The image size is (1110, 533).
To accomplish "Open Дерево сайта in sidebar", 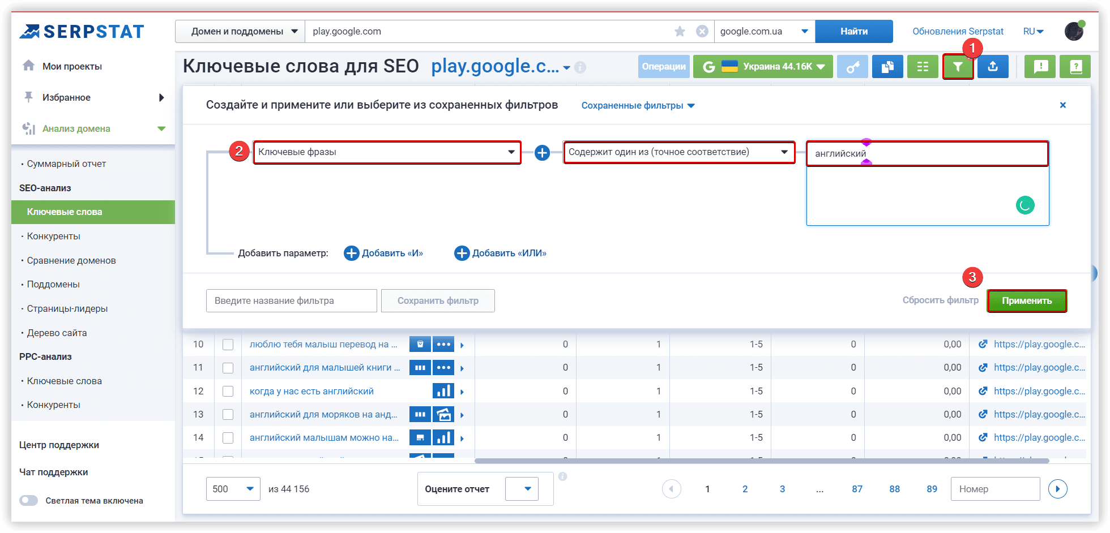I will [57, 333].
